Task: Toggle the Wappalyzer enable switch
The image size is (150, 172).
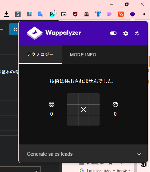Action: click(x=113, y=33)
